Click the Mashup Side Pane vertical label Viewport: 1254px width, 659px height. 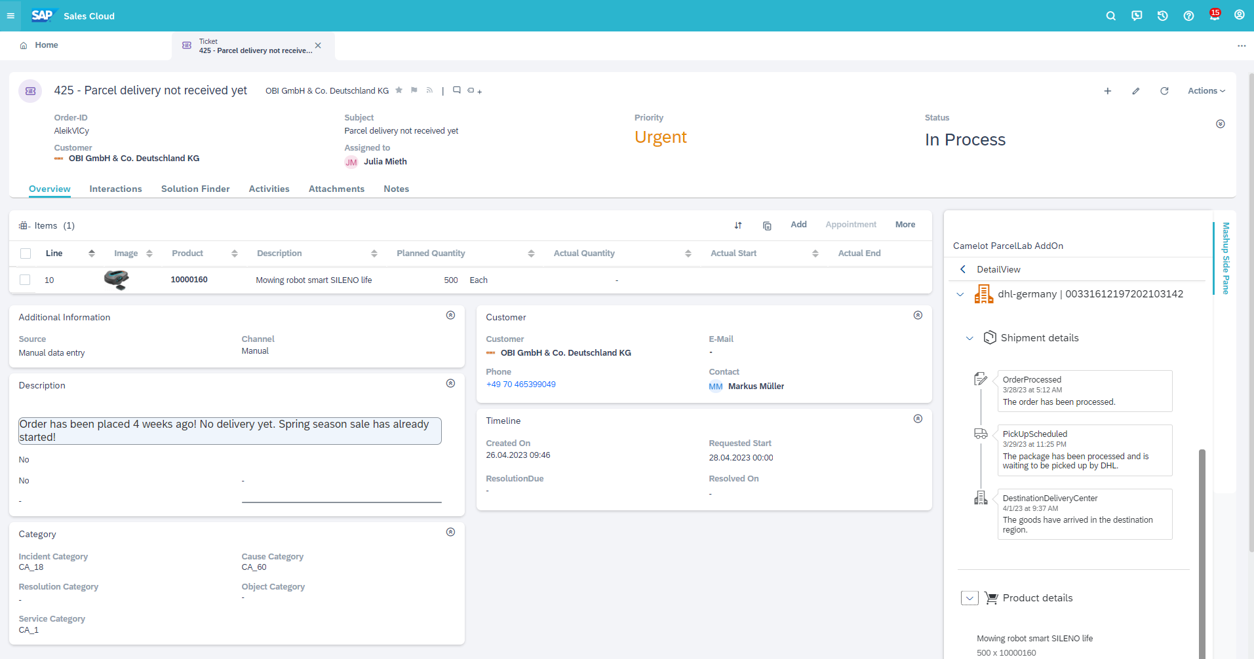click(x=1226, y=258)
